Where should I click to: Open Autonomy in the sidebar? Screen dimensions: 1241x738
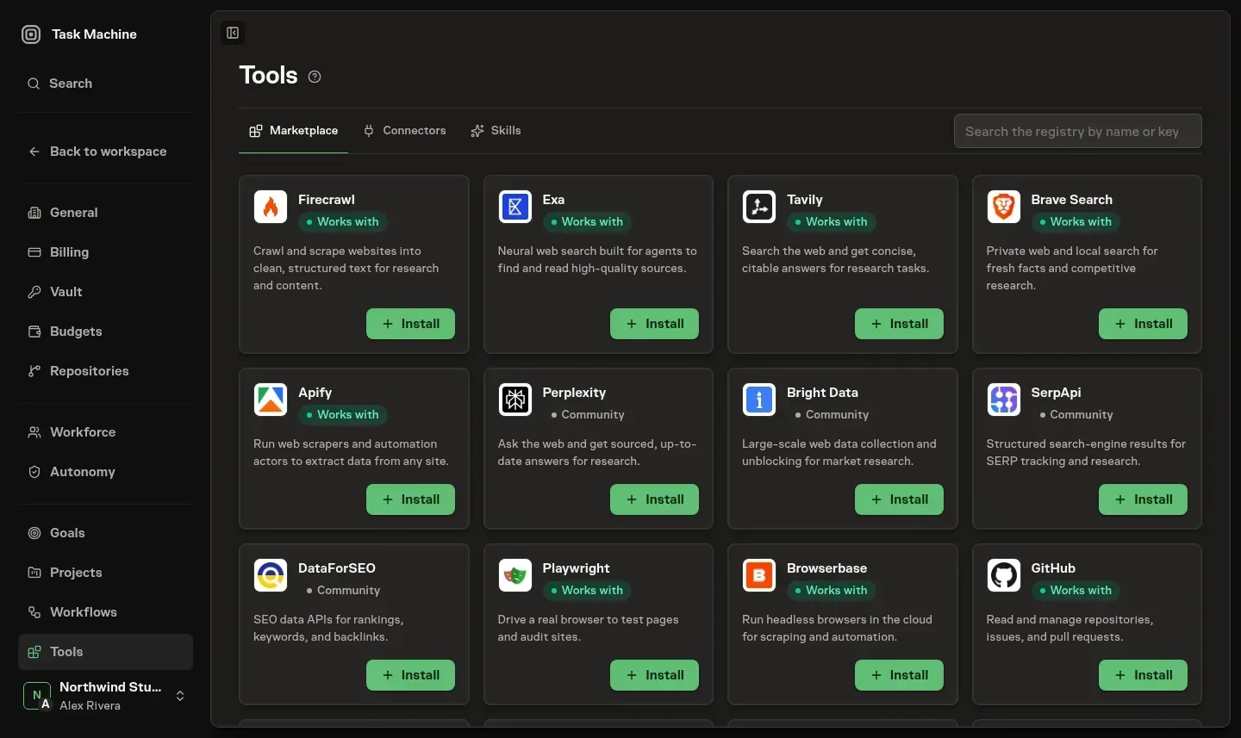[105, 472]
